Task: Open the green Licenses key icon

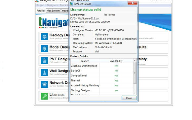Action: (x=44, y=96)
